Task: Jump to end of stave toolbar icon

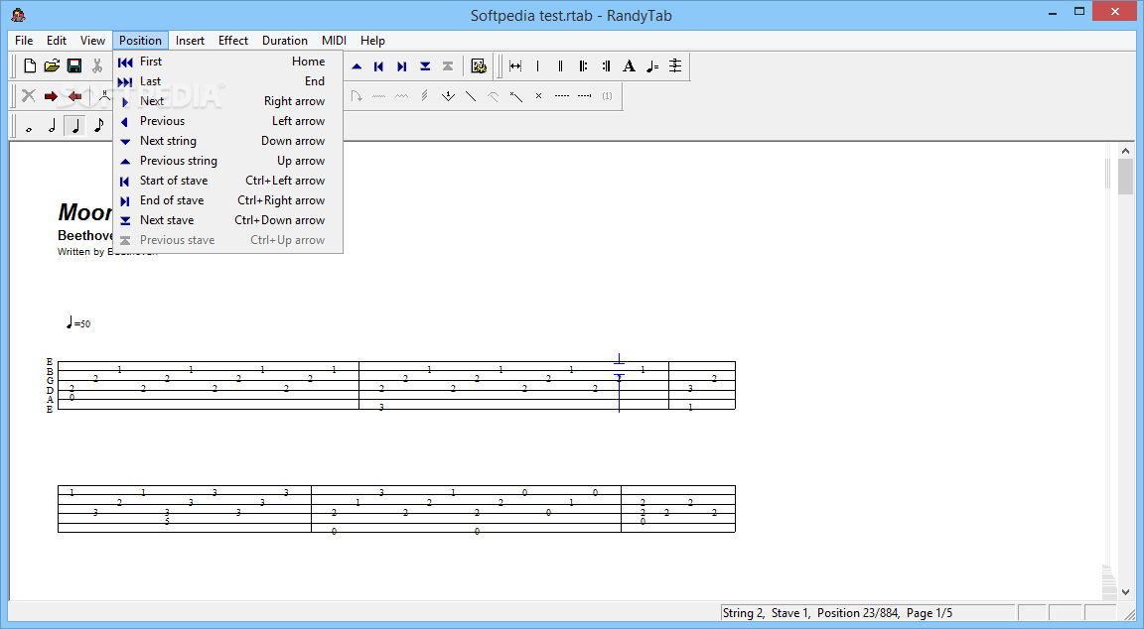Action: click(x=401, y=66)
